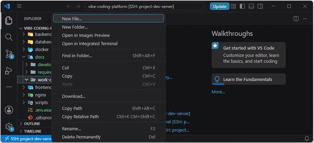Open Source Control view with 5 badge
The image size is (314, 143).
[9, 54]
